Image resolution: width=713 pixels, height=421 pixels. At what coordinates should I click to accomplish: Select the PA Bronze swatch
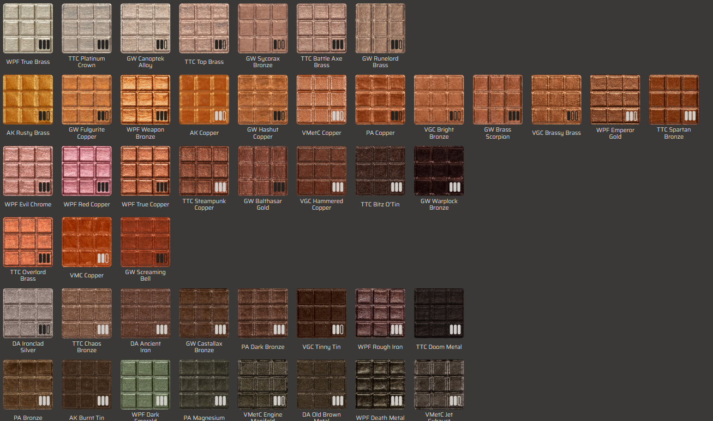pos(28,385)
